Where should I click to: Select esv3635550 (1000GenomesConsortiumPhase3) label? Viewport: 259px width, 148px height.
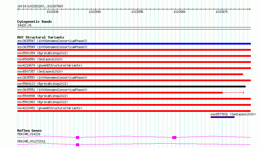coord(52,77)
